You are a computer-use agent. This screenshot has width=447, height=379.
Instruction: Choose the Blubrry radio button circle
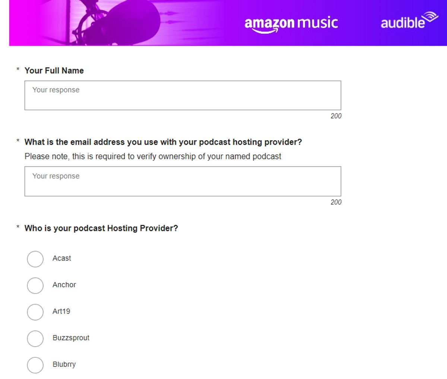[35, 365]
